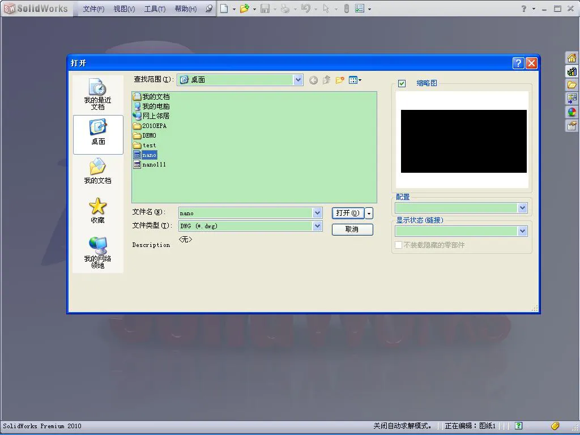This screenshot has height=435, width=580.
Task: Click the black thumbnail preview area
Action: (x=463, y=141)
